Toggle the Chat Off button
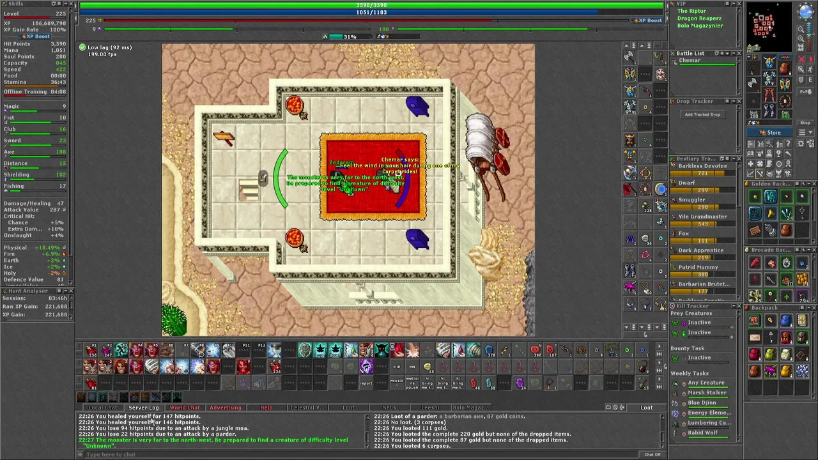This screenshot has width=818, height=460. coord(652,454)
